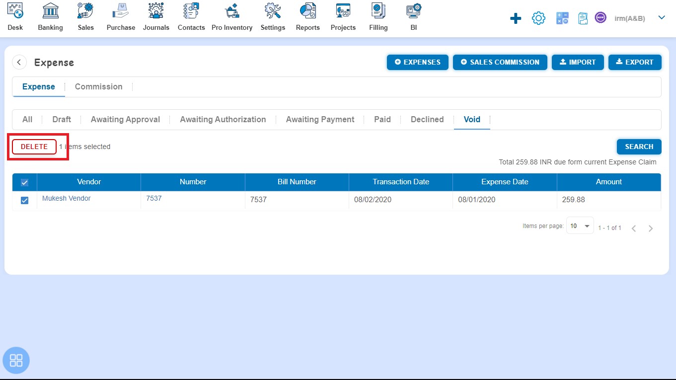Select the Awaiting Payment tab
676x380 pixels.
coord(320,119)
